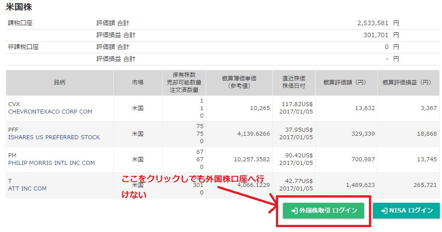
Task: Select total profit 301,701 円
Action: (381, 35)
